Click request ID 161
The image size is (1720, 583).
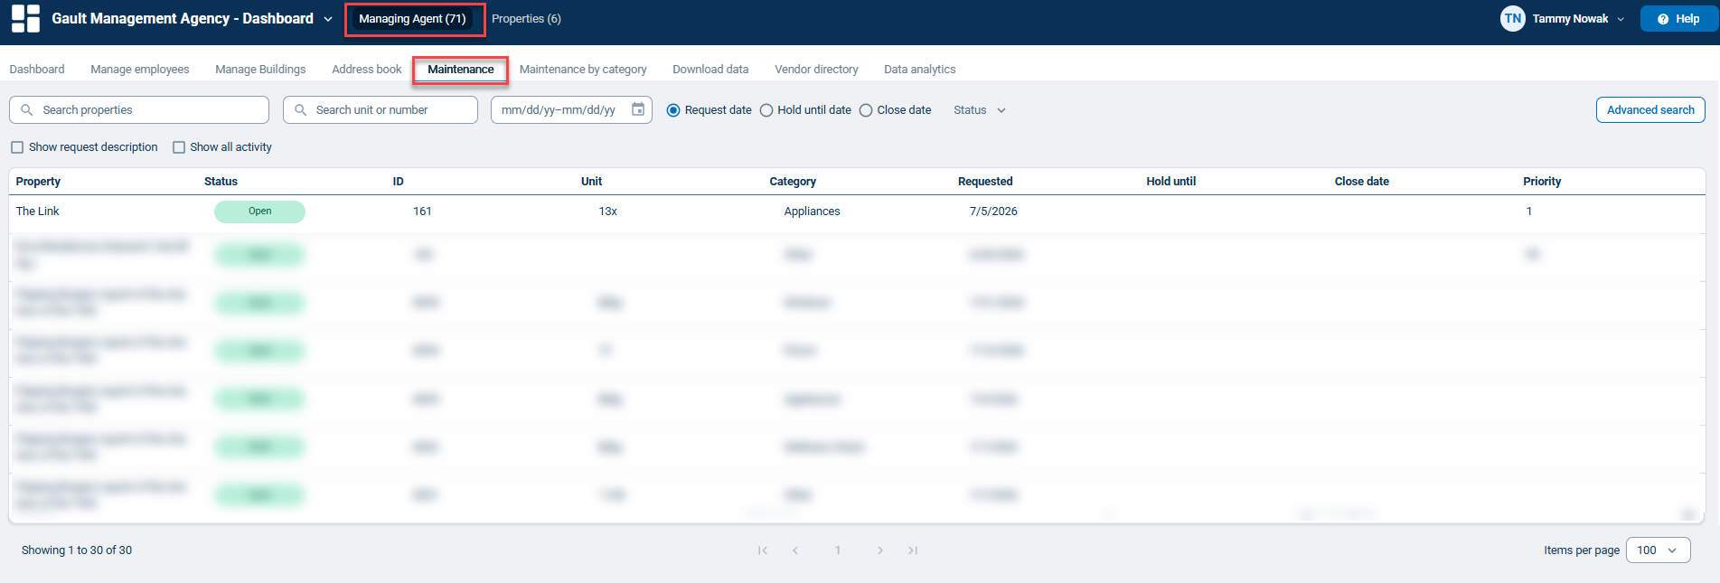click(x=422, y=212)
